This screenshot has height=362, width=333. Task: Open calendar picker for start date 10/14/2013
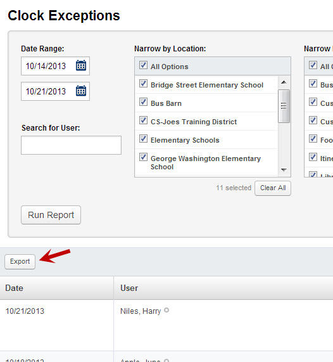click(x=81, y=65)
